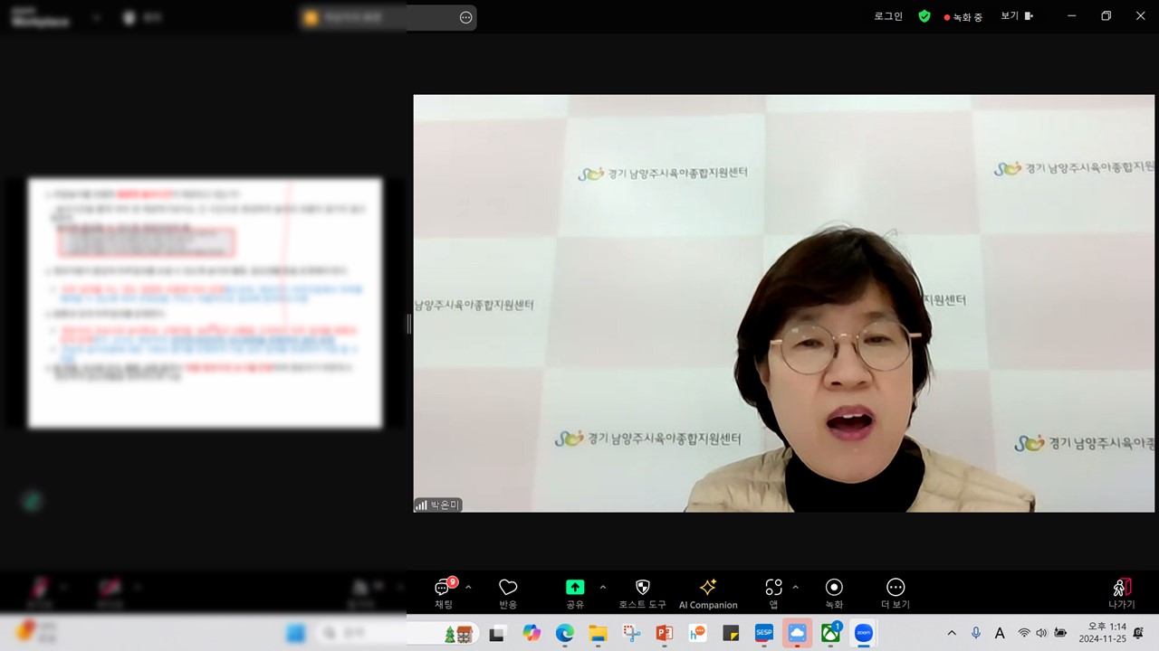Click the green encryption shield icon
The height and width of the screenshot is (651, 1159).
coord(924,16)
